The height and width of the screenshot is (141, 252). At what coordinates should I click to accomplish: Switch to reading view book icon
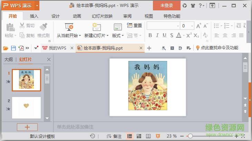[x=148, y=136]
